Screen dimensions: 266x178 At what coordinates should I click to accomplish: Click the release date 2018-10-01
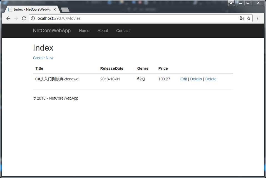[110, 79]
